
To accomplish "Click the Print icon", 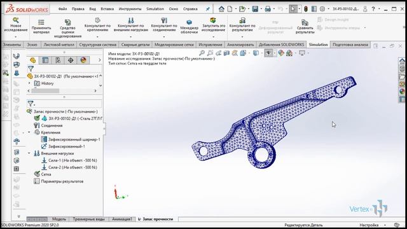I will tap(268, 9).
